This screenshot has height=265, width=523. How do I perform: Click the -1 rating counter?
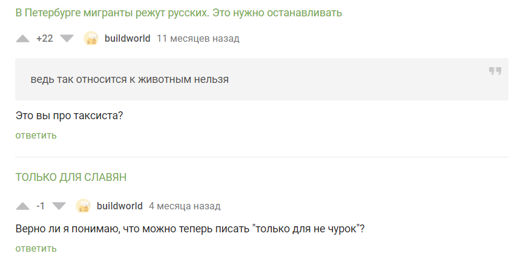tap(41, 206)
